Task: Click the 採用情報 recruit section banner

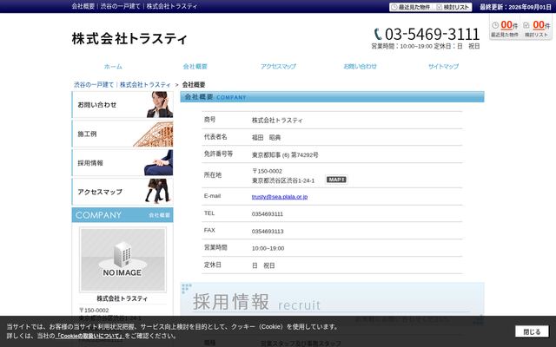Action: (332, 299)
